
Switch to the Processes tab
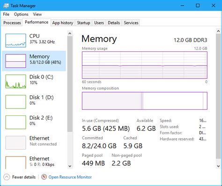[12, 23]
